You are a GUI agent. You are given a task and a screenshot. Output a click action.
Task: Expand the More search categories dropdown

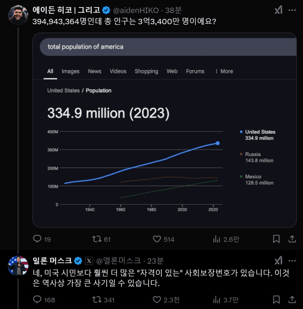(223, 71)
